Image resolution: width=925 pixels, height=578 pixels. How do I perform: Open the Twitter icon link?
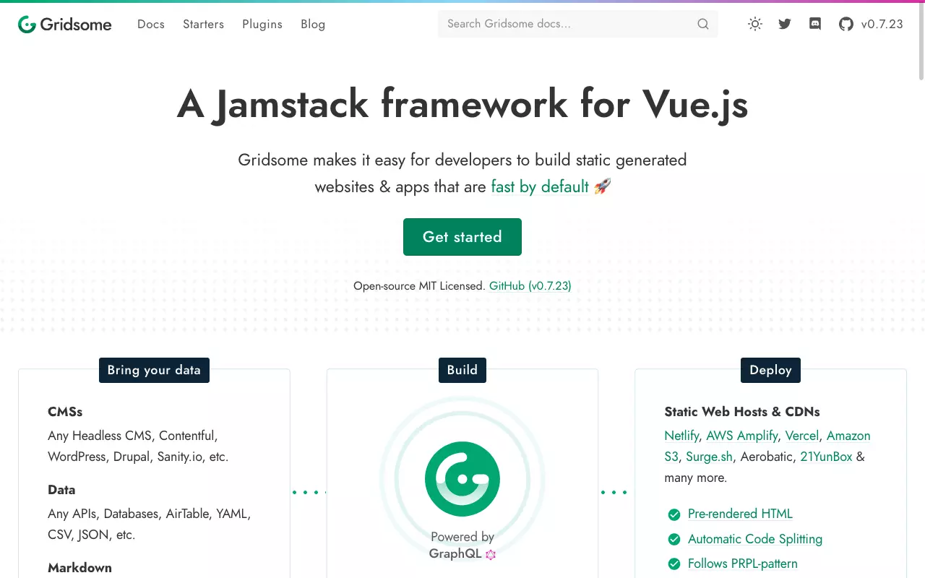[785, 24]
